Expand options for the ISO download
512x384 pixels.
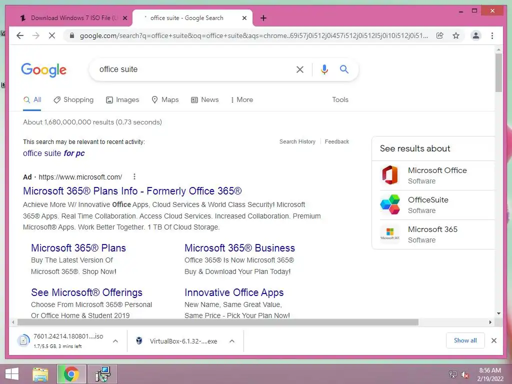pos(115,341)
